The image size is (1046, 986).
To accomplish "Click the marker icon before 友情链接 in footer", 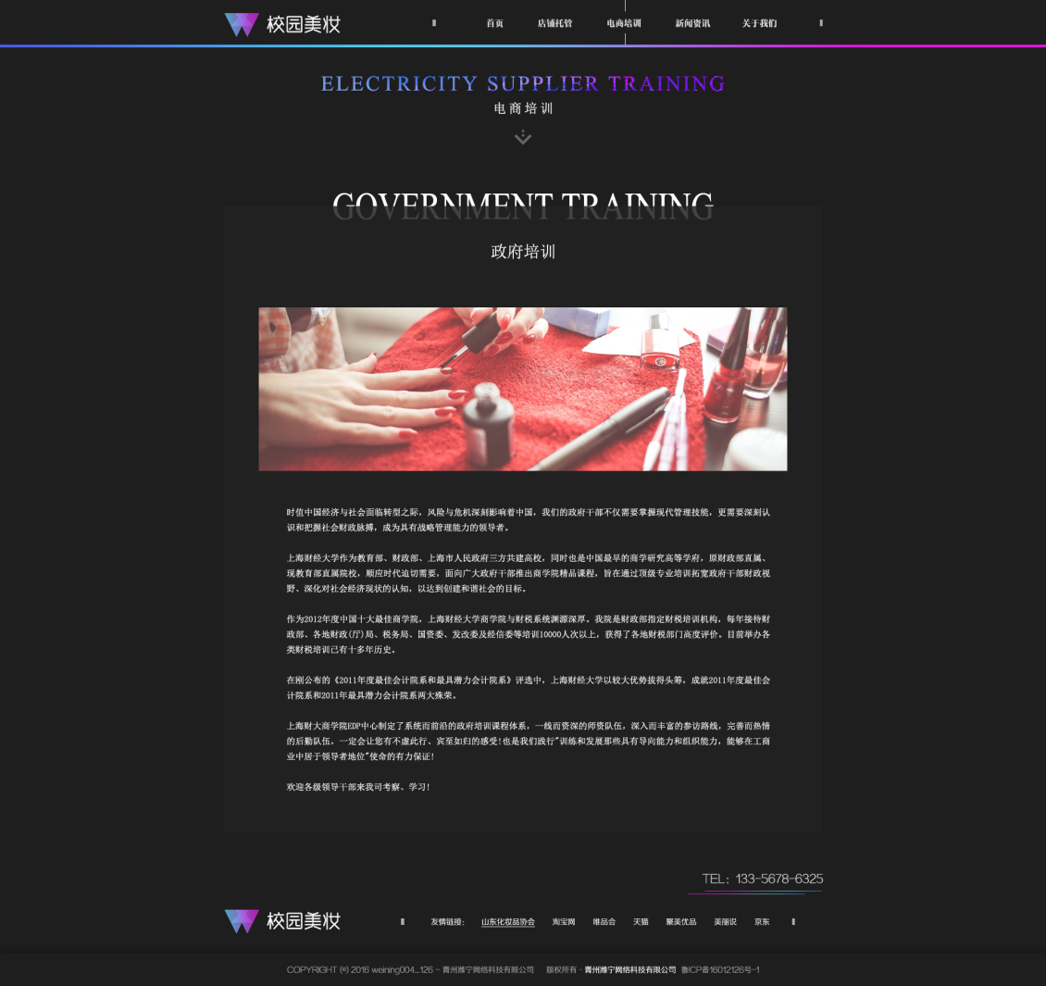I will [x=402, y=921].
